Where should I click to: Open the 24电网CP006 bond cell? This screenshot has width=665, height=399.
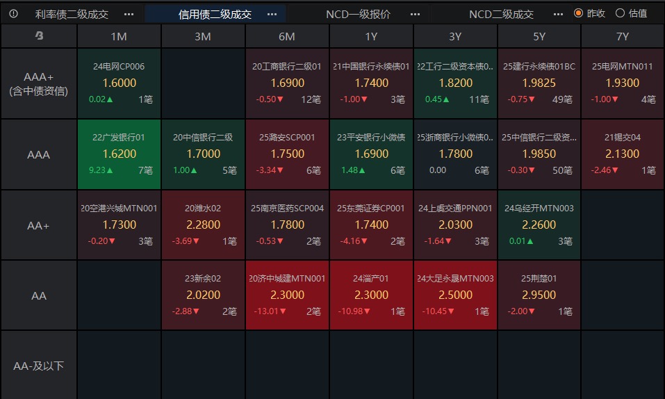119,83
